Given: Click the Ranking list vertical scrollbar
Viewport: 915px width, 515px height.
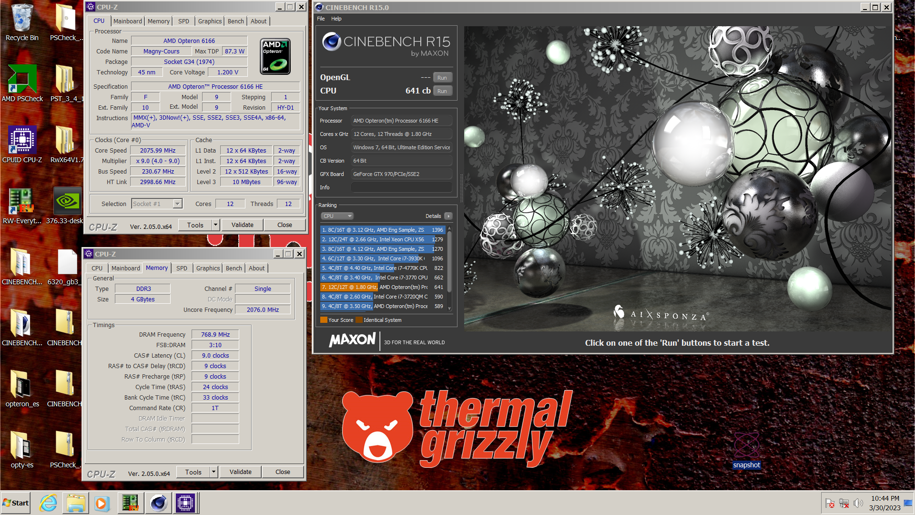Looking at the screenshot, I should tap(449, 268).
